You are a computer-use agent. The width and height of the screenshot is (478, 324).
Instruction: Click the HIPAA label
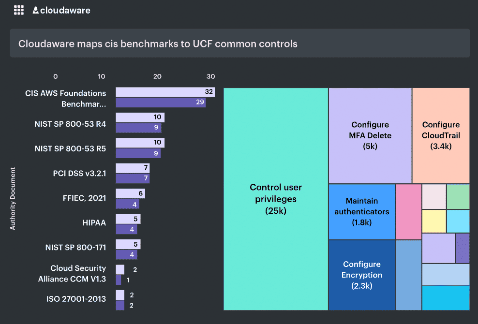(x=94, y=222)
